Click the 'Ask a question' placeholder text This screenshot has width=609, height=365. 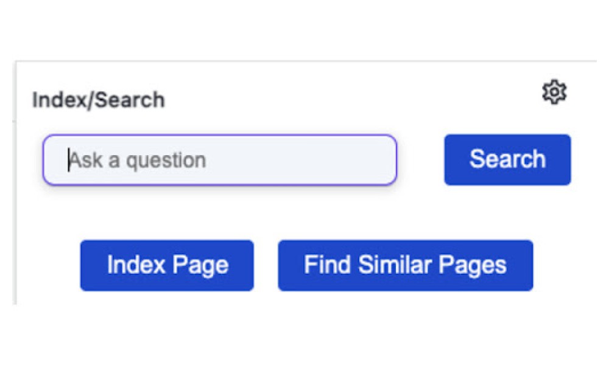(137, 160)
